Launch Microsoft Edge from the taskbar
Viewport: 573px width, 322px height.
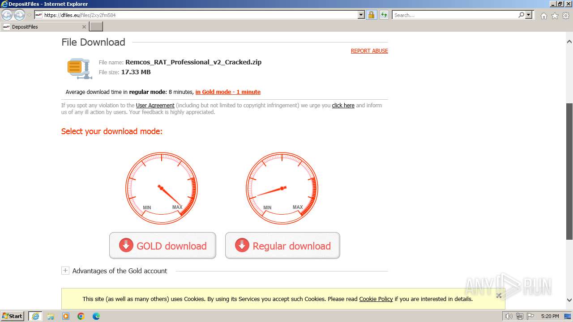tap(96, 316)
